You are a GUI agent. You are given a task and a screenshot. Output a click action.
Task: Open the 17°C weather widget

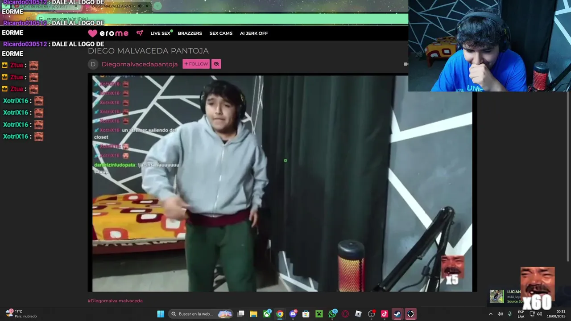coord(21,314)
